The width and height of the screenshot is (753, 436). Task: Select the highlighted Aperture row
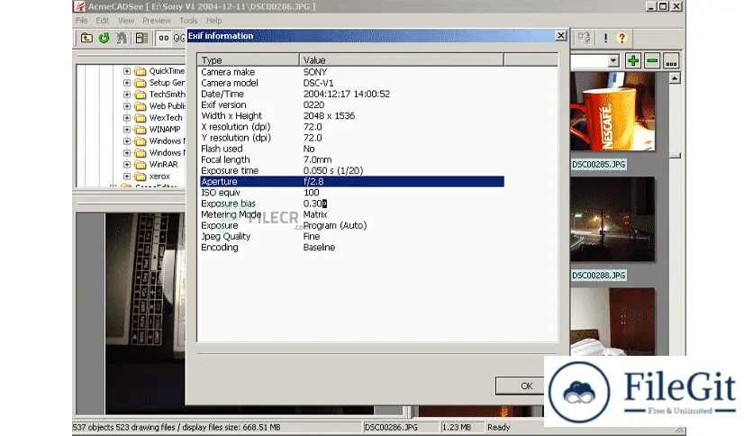pos(352,181)
